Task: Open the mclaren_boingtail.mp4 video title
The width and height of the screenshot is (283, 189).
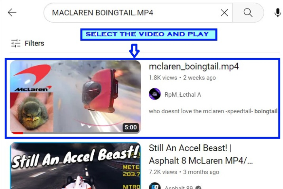Action: 194,66
